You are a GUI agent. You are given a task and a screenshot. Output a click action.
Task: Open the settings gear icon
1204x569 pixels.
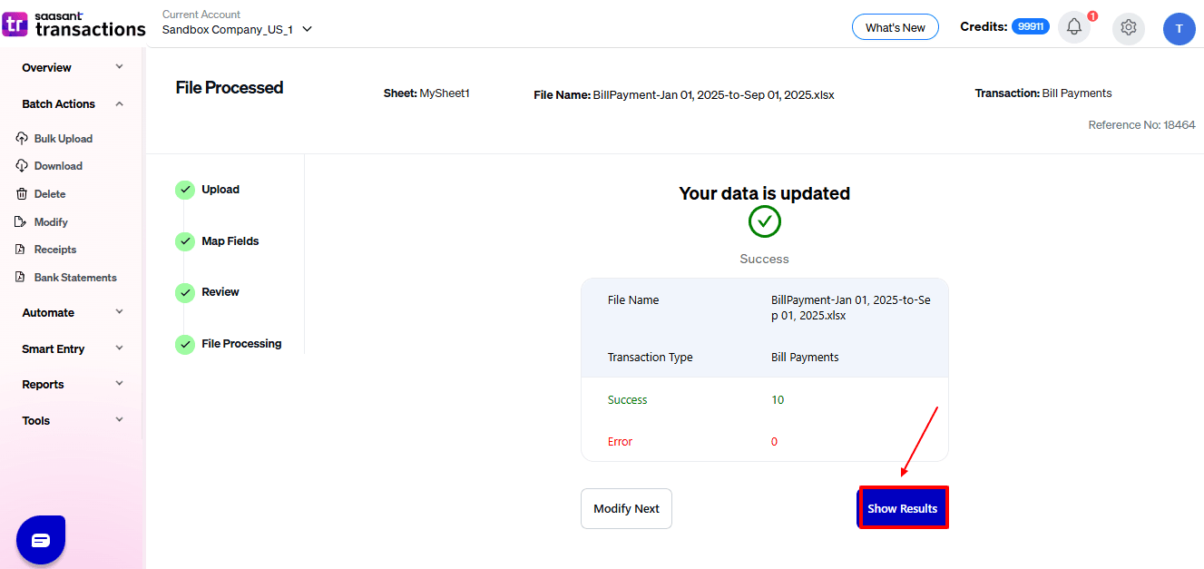(1129, 27)
